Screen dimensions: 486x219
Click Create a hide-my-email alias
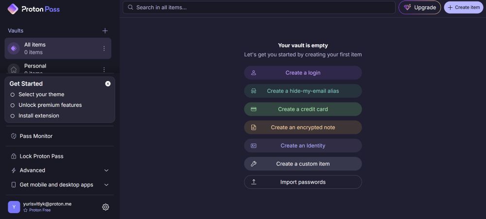303,91
